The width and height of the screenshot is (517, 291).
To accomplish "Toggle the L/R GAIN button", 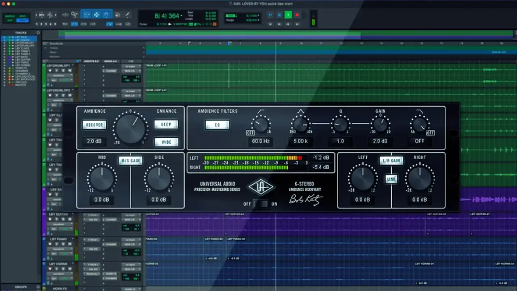I will tap(391, 160).
